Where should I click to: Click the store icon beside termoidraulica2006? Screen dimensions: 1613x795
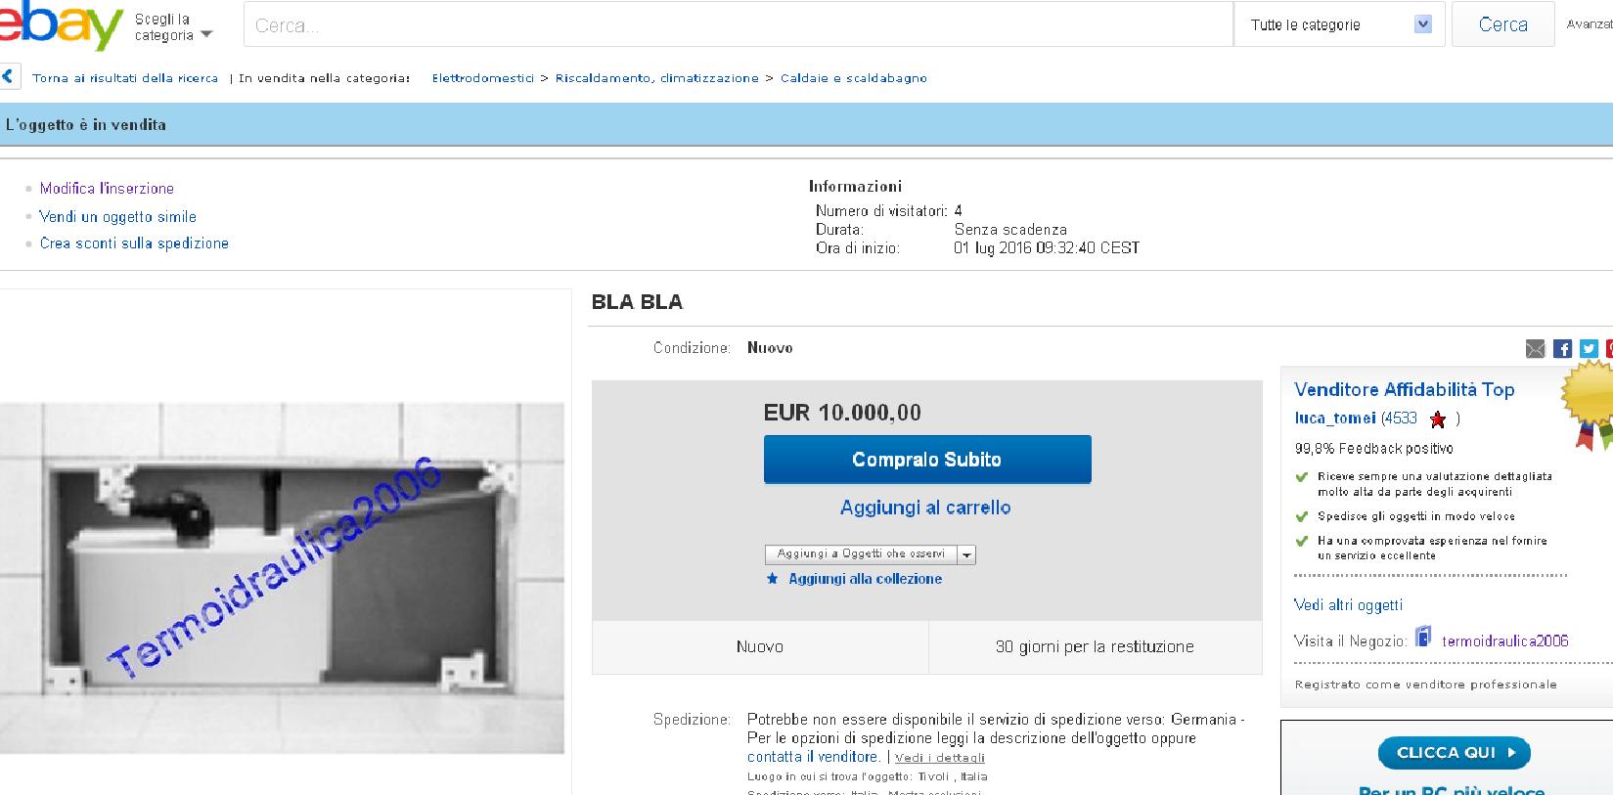(x=1423, y=638)
